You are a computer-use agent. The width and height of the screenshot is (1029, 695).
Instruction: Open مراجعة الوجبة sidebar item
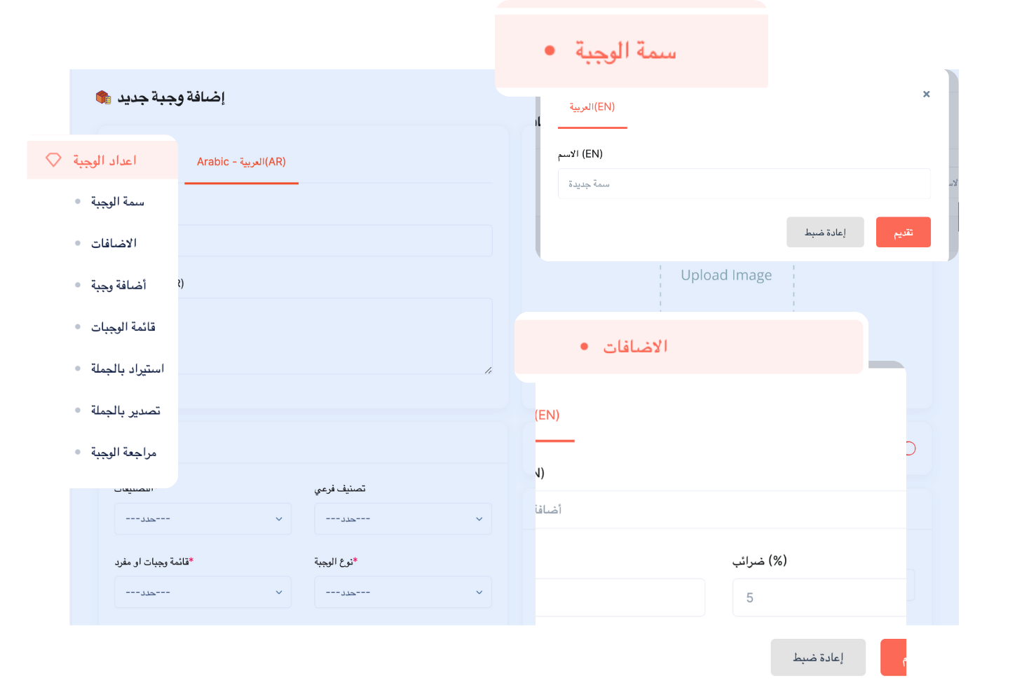tap(123, 453)
